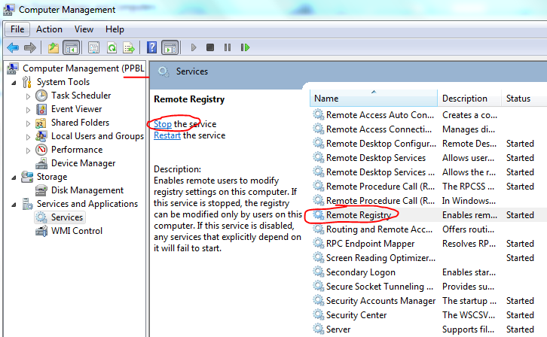This screenshot has width=547, height=337.
Task: Open the Action menu
Action: 49,29
